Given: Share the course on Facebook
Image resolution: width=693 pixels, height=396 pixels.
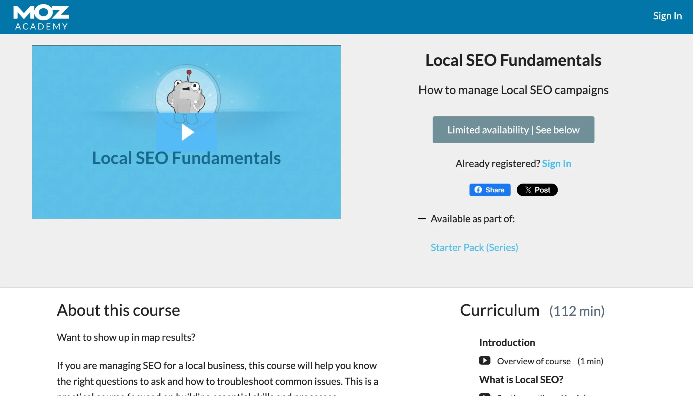Looking at the screenshot, I should click(489, 190).
